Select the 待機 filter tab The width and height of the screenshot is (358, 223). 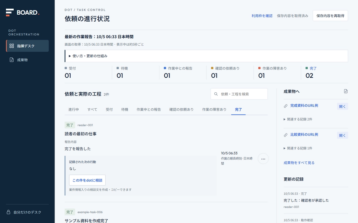(x=125, y=109)
